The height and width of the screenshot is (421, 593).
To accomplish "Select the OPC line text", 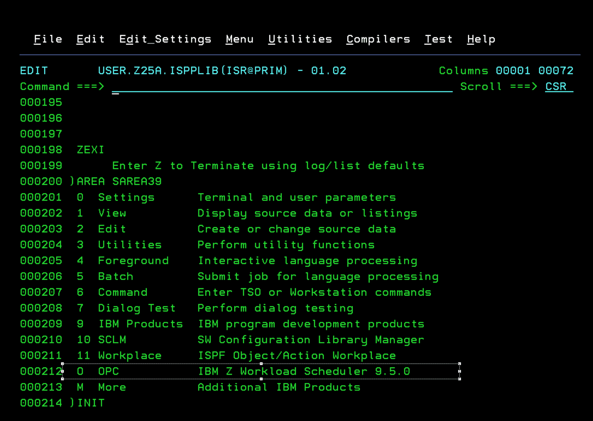I will pos(108,371).
